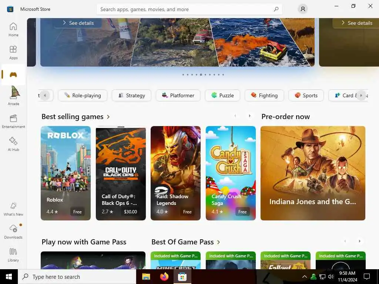
Task: Open the notification center icon
Action: (x=367, y=277)
